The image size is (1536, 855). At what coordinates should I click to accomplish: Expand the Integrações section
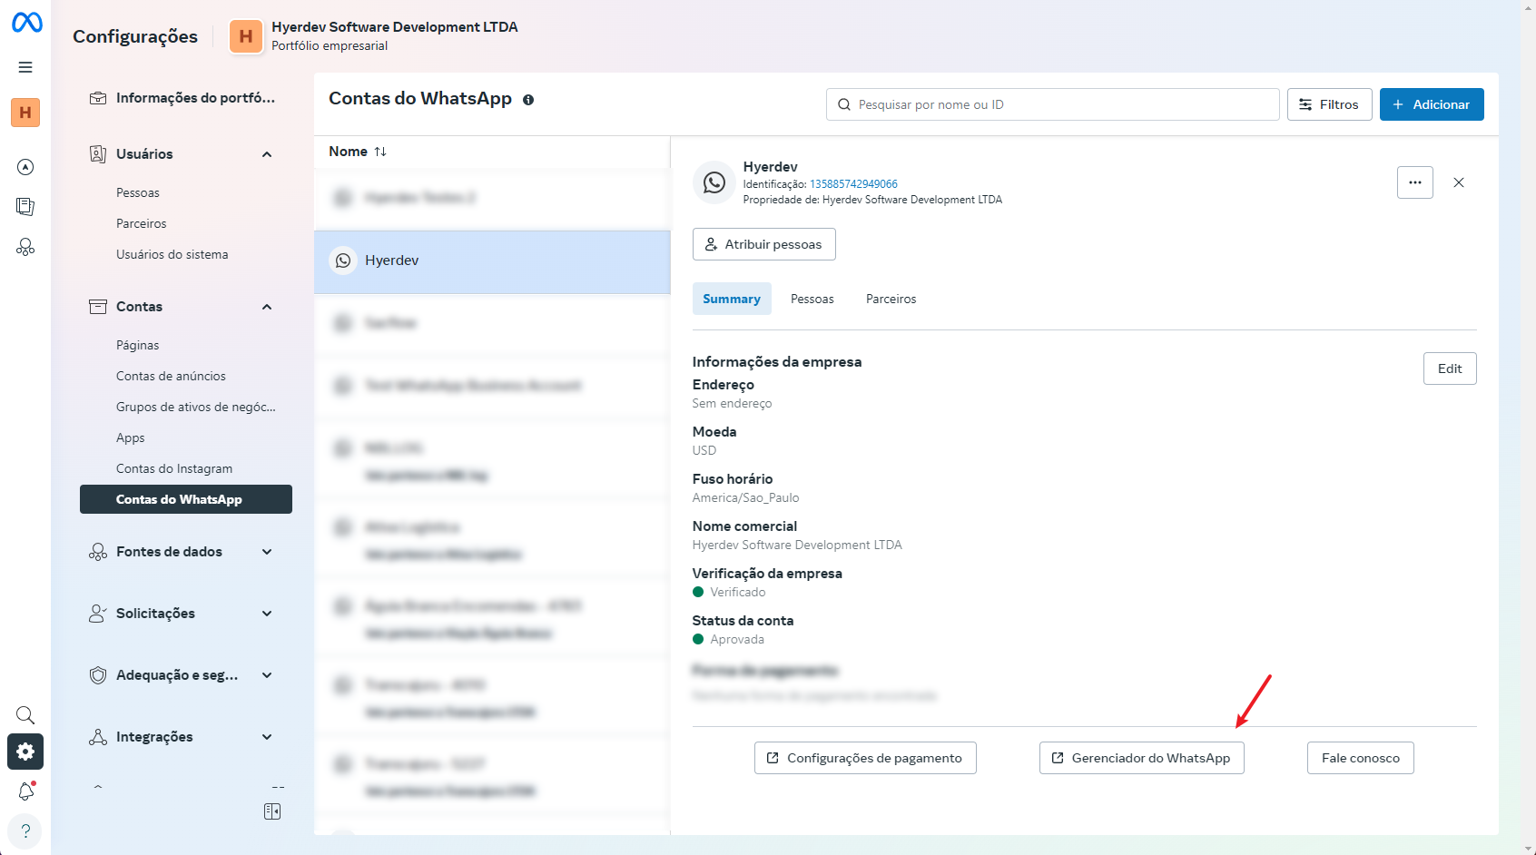click(267, 737)
